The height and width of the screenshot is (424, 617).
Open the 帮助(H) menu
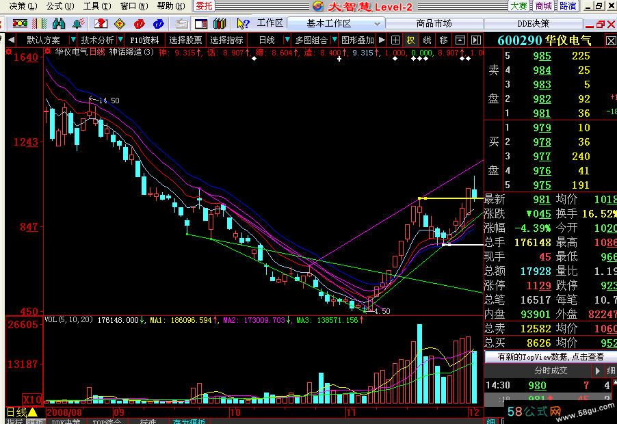[x=171, y=6]
